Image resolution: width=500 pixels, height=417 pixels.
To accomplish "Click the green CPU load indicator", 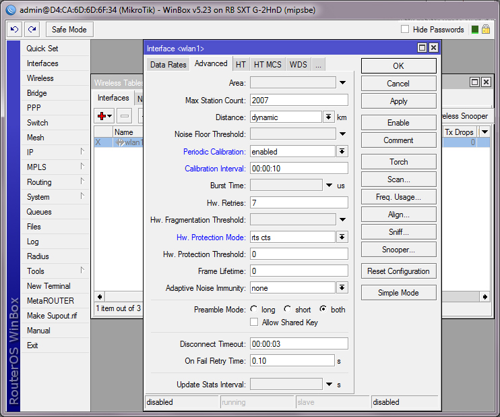I will pyautogui.click(x=475, y=30).
